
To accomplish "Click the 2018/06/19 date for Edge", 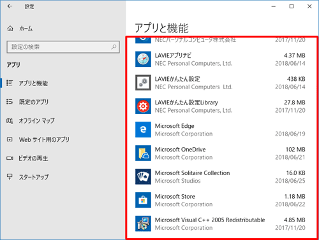I will [x=290, y=134].
